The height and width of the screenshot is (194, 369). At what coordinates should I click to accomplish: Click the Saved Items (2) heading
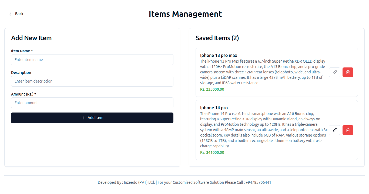point(217,38)
